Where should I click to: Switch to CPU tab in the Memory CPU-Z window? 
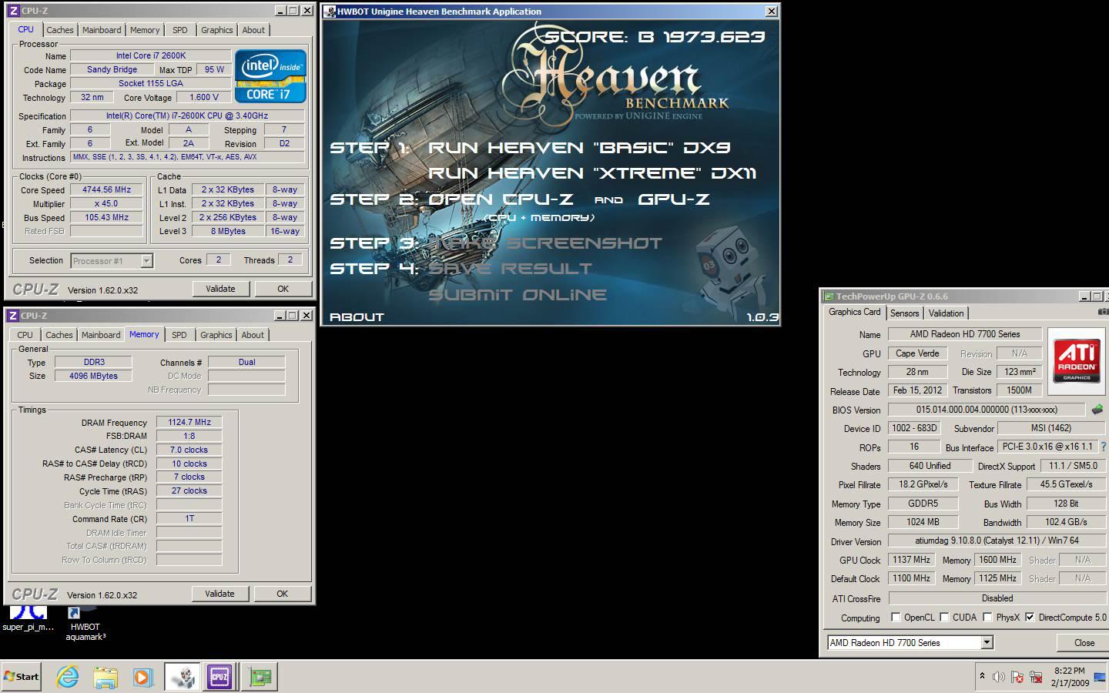[x=25, y=335]
